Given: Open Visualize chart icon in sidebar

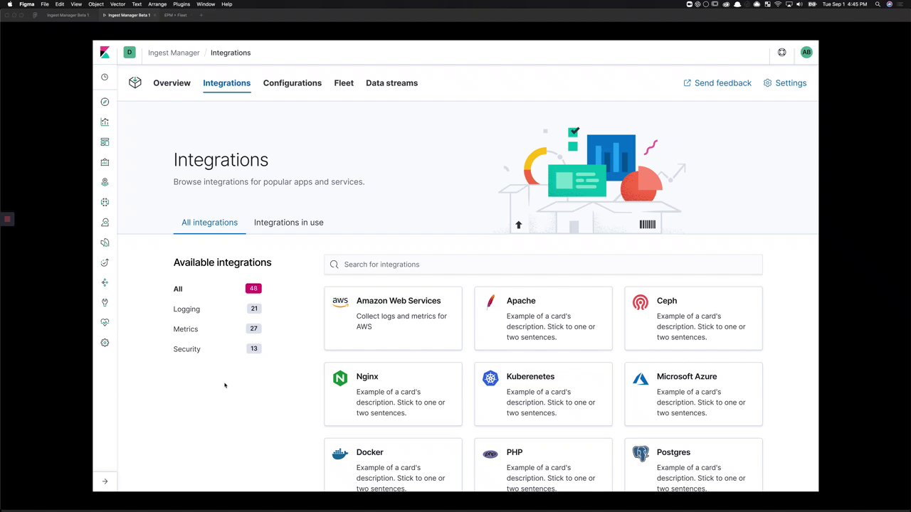Looking at the screenshot, I should click(x=105, y=122).
